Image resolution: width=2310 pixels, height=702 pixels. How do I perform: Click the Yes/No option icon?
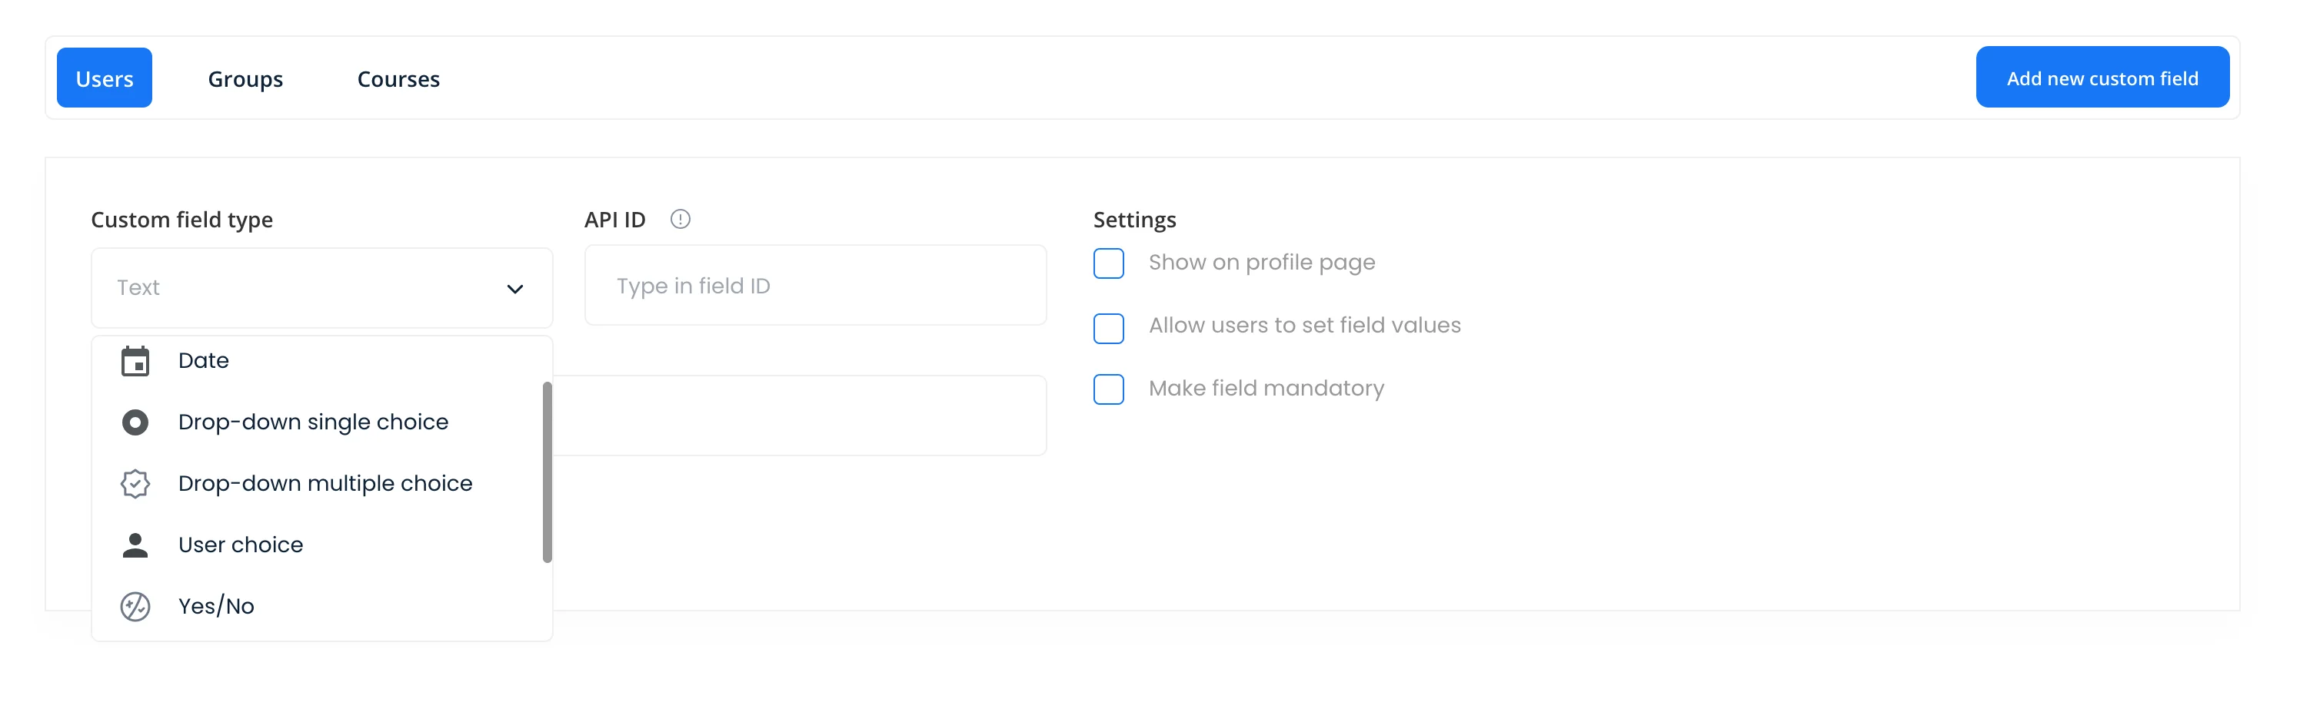tap(135, 606)
